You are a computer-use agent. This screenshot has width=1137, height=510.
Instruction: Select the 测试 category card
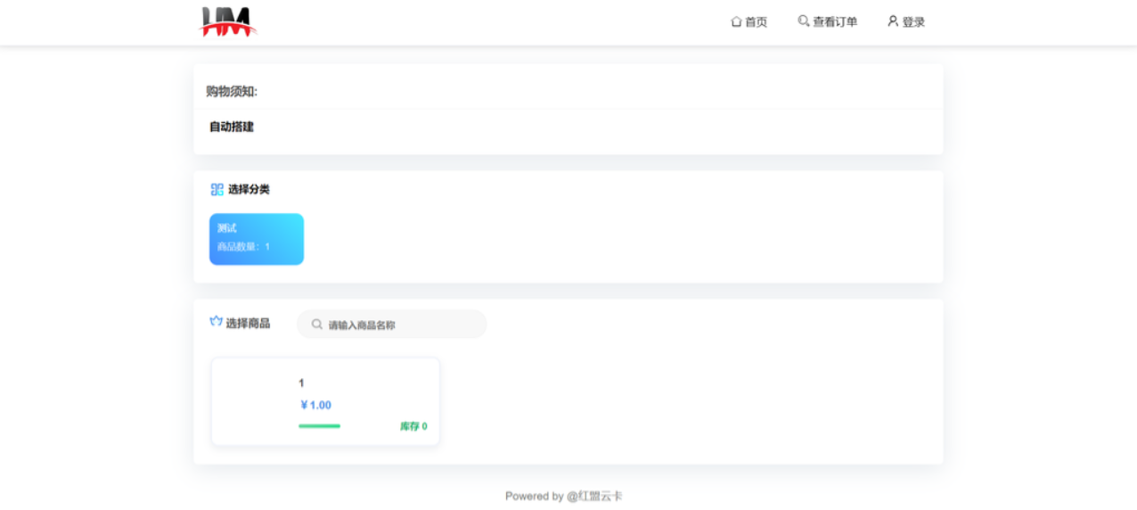pos(257,238)
